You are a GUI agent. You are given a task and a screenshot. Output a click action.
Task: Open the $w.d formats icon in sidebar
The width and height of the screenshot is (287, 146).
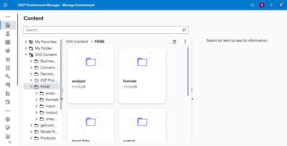coord(8,94)
